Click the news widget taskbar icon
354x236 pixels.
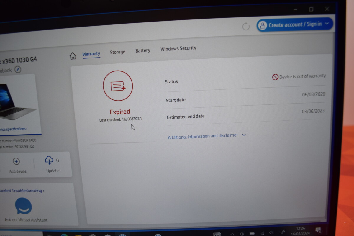coord(217,235)
